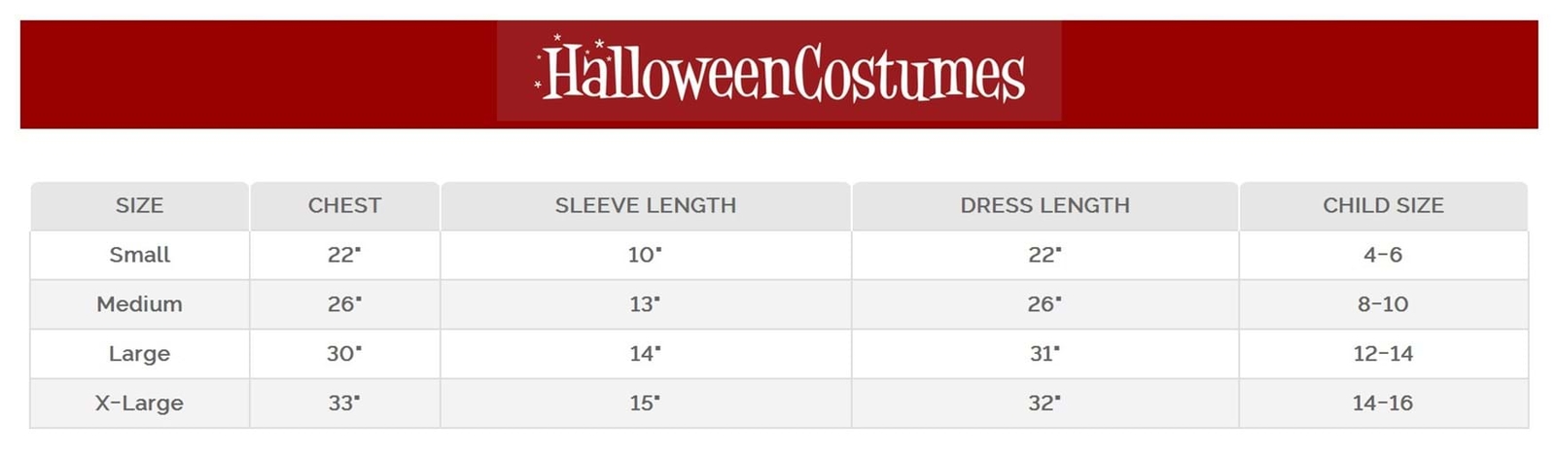Select the X-Large size row label
The width and height of the screenshot is (1556, 458).
click(139, 403)
